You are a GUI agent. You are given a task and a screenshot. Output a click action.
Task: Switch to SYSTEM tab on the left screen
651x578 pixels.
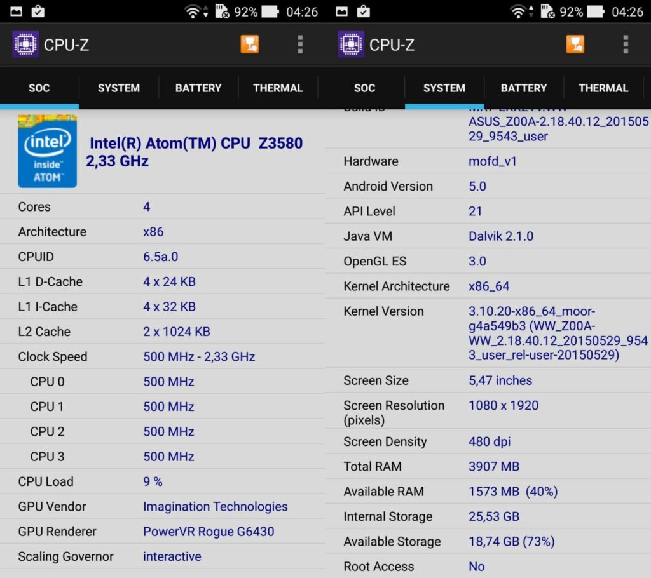click(119, 88)
